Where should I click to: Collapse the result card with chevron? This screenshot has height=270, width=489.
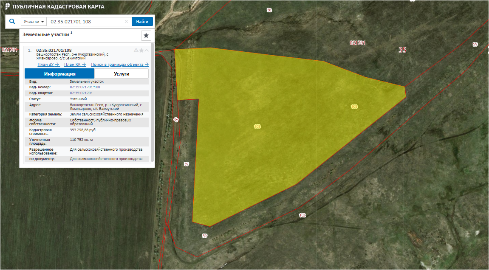147,50
